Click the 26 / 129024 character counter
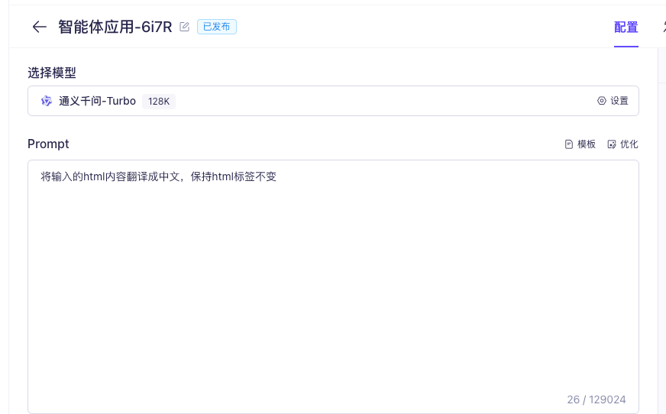The height and width of the screenshot is (414, 666). pyautogui.click(x=596, y=399)
